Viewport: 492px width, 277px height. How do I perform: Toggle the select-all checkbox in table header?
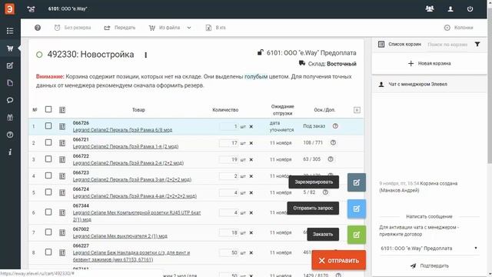[48, 109]
